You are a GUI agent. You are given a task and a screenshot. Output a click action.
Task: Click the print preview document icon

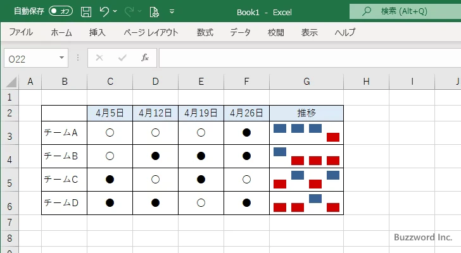coord(155,11)
